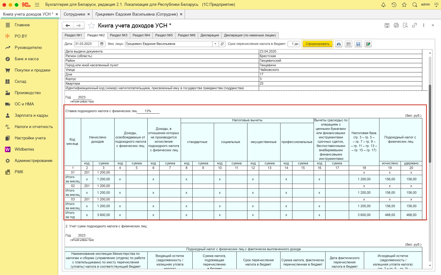Open the three-dot more actions menu

click(x=424, y=25)
